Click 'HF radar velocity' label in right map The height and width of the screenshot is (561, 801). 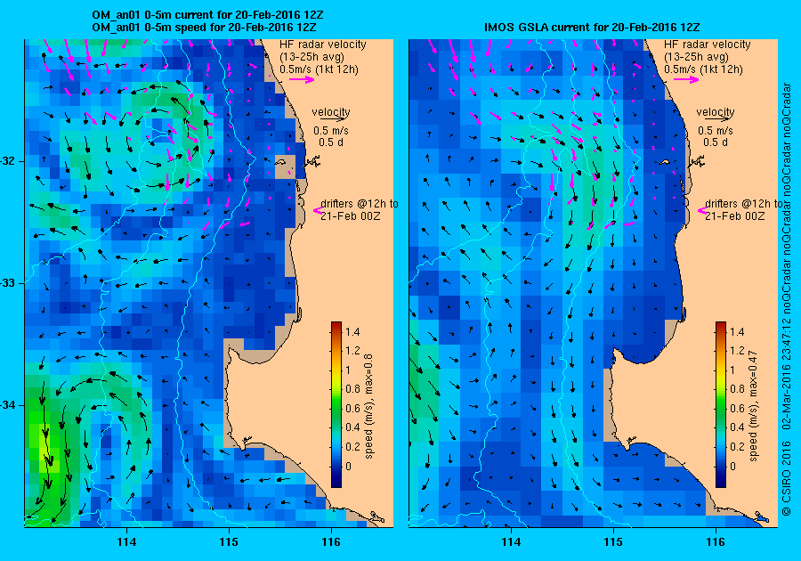point(707,45)
